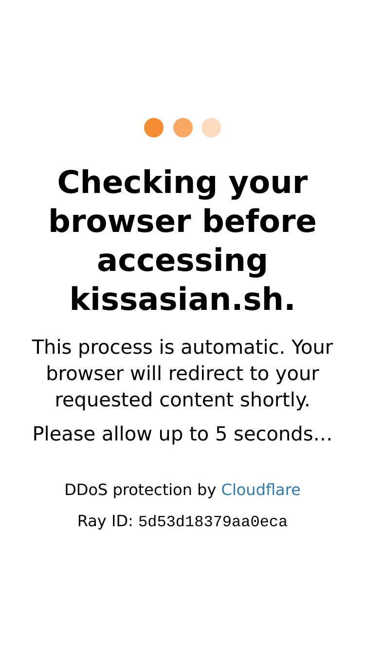Open the Cloudflare link
365x650 pixels.
point(261,490)
